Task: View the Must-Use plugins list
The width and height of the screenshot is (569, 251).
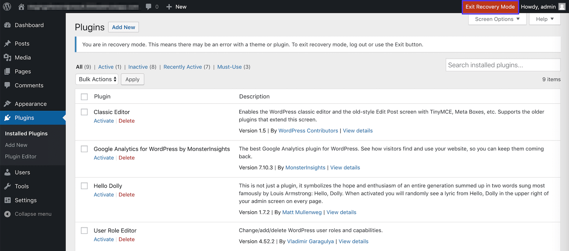Action: coord(229,67)
